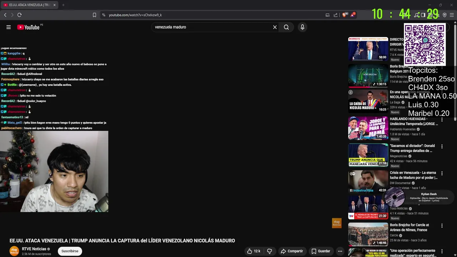
Task: Open options for Una operación perfectamente realizada
Action: (442, 251)
